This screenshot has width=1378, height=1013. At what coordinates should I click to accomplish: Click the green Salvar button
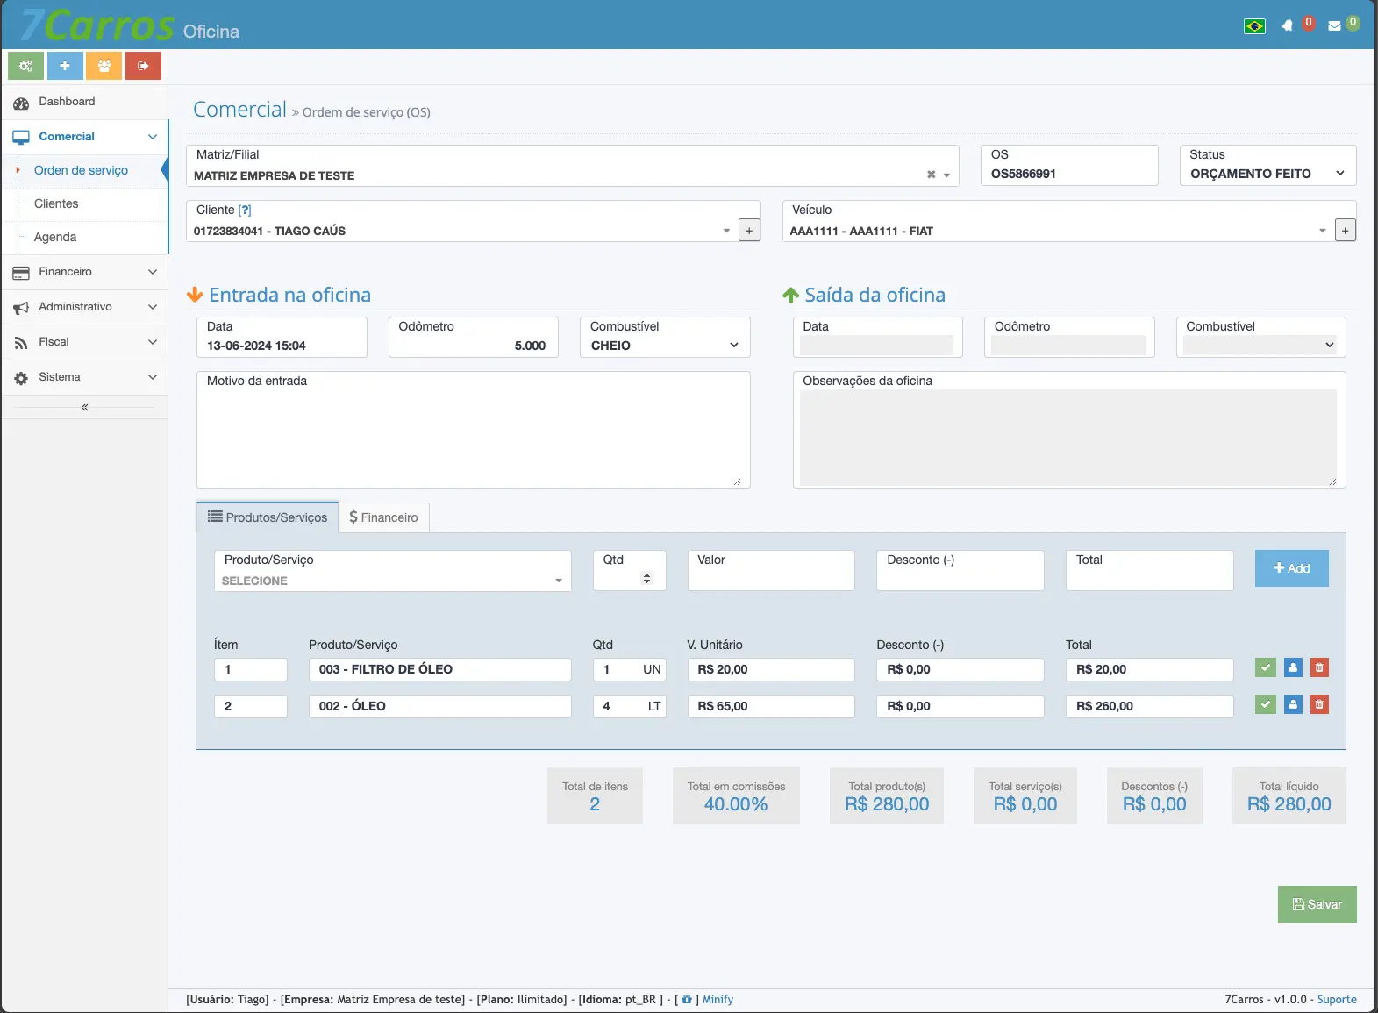click(1317, 904)
